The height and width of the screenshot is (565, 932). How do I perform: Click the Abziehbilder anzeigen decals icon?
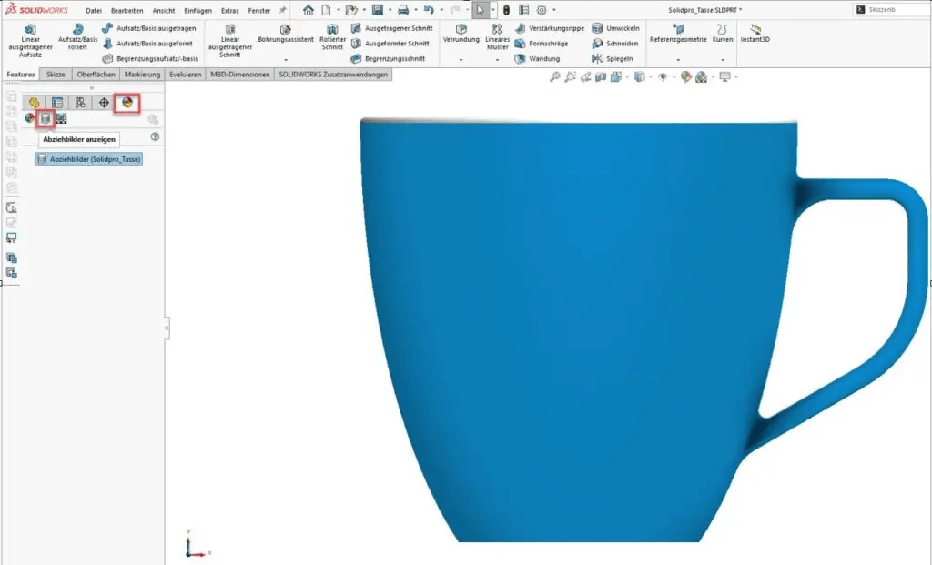pyautogui.click(x=46, y=118)
